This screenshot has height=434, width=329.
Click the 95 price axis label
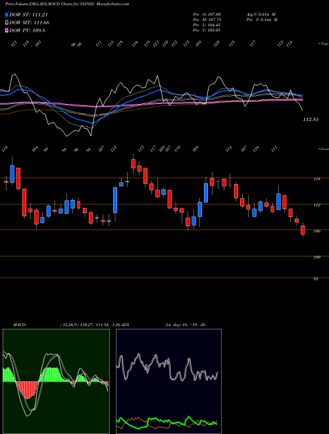(315, 279)
